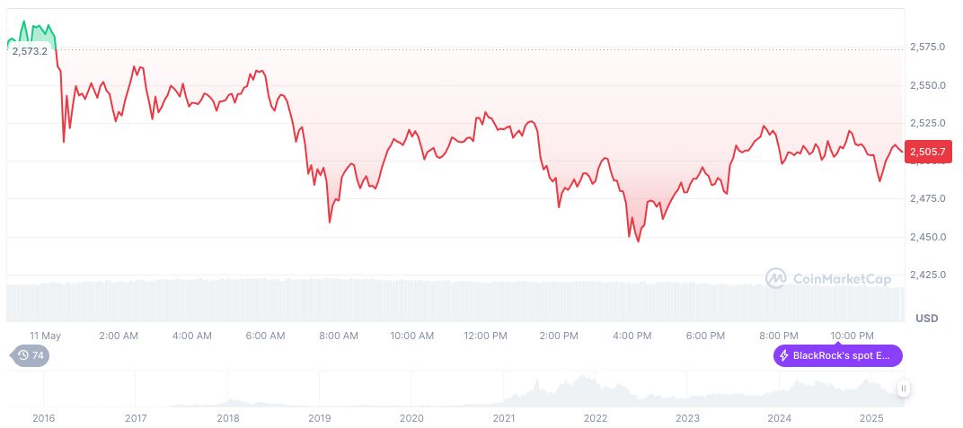Click the 12:00 PM time axis label
Viewport: 963px width, 428px height.
pos(485,336)
